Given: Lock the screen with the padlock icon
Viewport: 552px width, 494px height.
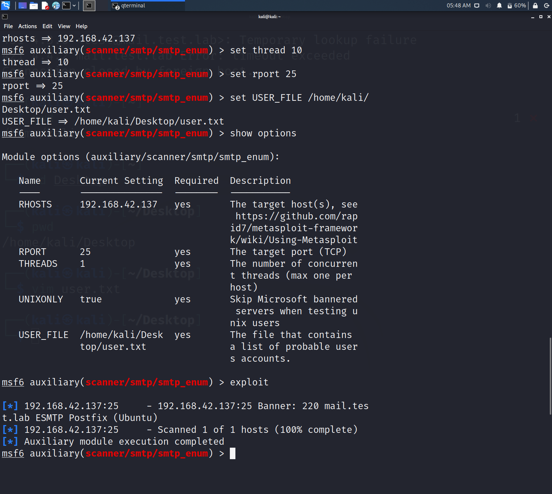Looking at the screenshot, I should click(x=535, y=6).
